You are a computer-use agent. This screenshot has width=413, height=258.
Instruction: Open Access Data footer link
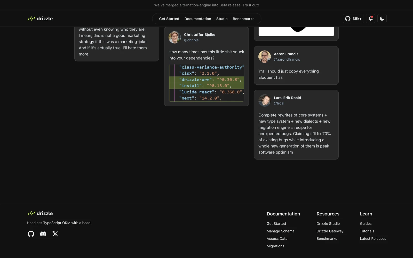277,239
